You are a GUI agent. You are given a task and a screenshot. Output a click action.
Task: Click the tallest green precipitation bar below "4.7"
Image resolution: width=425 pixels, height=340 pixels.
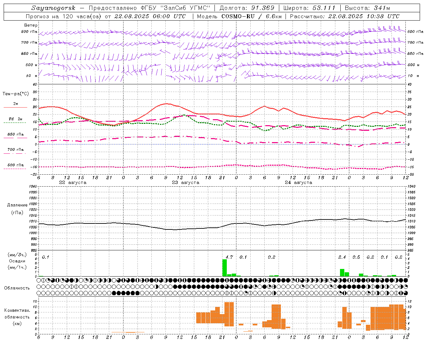tap(224, 268)
